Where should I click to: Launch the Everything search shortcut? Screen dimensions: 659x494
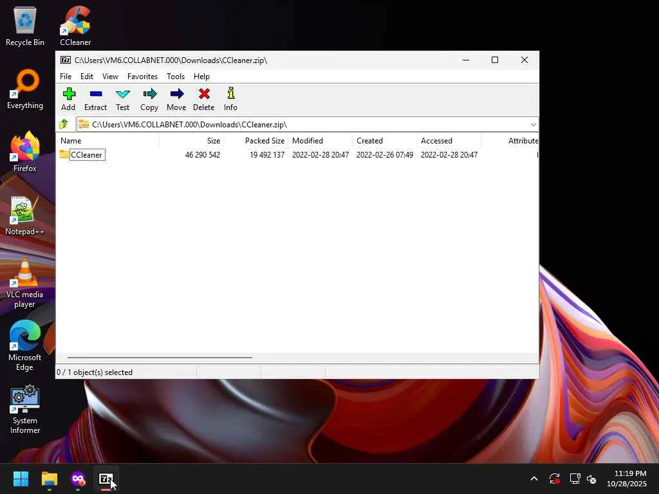click(x=25, y=89)
